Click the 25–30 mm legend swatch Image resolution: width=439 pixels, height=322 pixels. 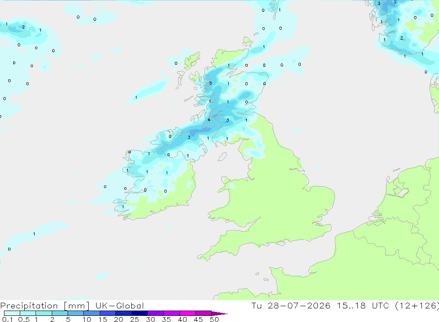pos(140,313)
